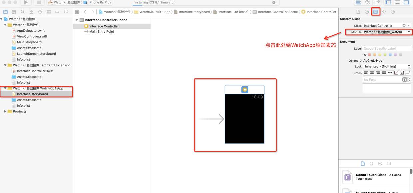
Task: Select Interface.storyboard in the navigator
Action: (x=32, y=94)
